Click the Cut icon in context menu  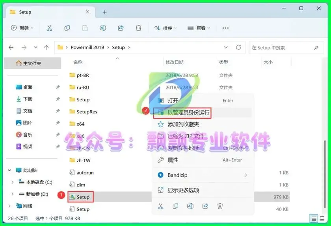[160, 206]
